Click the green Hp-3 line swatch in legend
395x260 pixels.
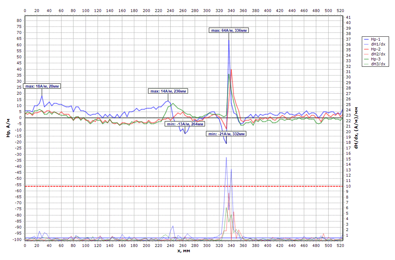click(366, 59)
